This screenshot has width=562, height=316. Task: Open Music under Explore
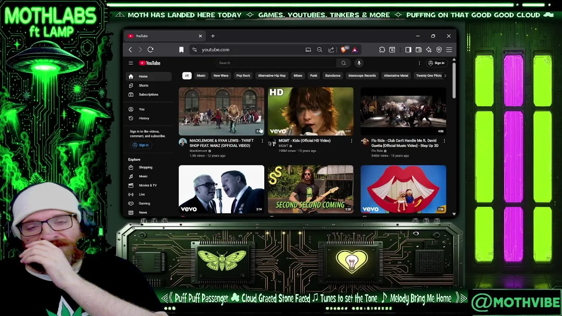click(148, 176)
